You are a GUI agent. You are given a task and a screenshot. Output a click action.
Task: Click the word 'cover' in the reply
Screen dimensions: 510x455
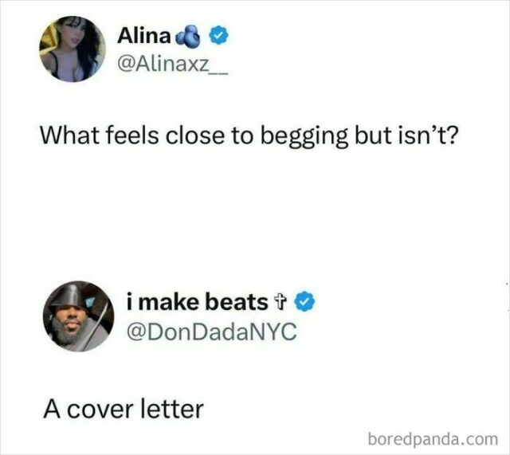(x=100, y=410)
